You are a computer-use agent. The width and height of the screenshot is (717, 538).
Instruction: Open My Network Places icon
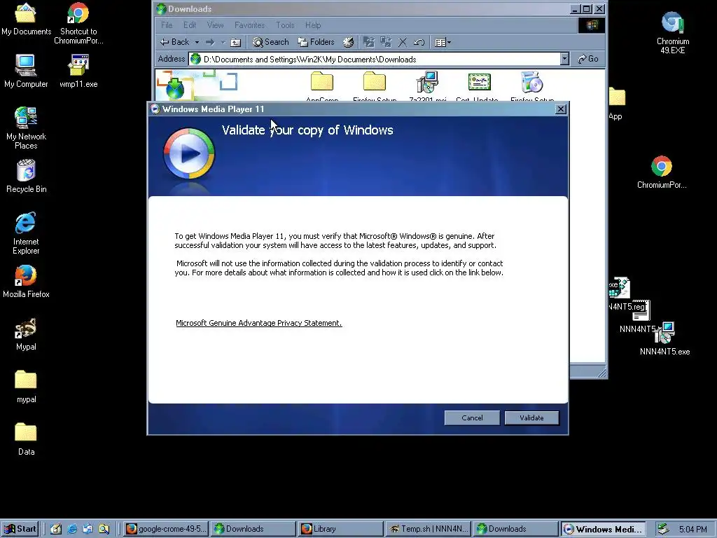[x=26, y=127]
